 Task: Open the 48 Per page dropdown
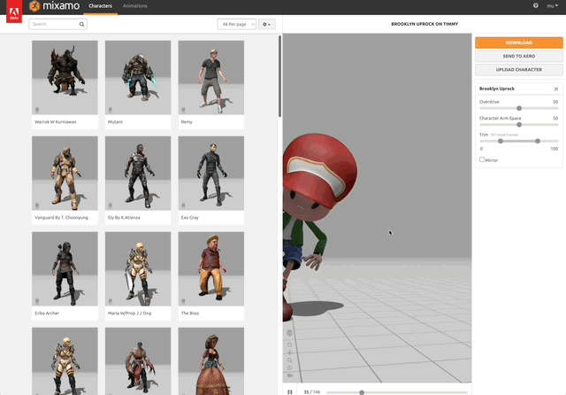[x=237, y=24]
